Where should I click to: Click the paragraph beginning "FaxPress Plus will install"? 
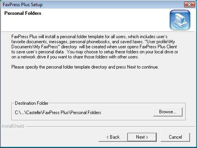[x=95, y=47]
